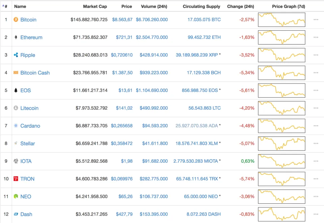Open the Bitcoin 7-day price graph
The width and height of the screenshot is (324, 223).
(x=281, y=20)
